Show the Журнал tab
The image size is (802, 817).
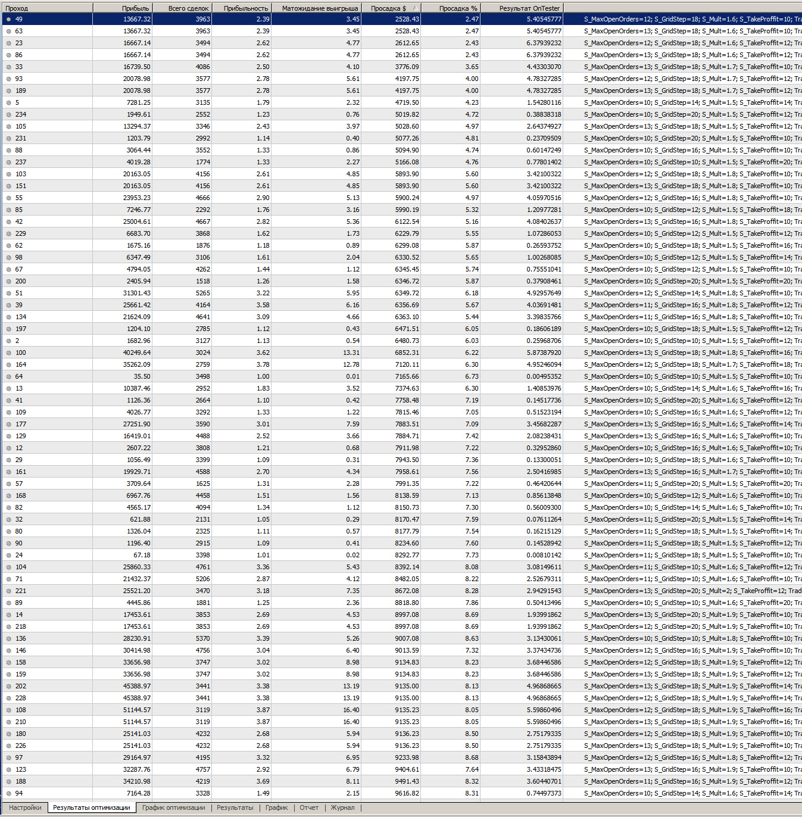click(342, 807)
